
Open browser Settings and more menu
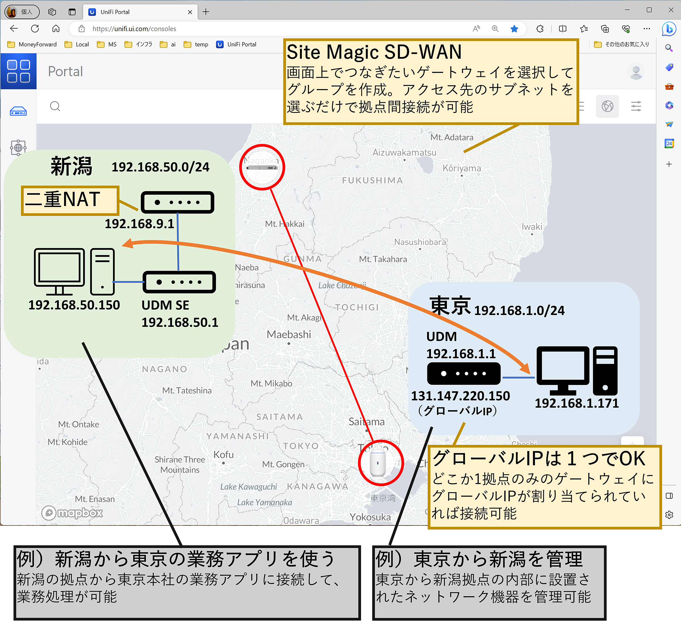click(647, 29)
